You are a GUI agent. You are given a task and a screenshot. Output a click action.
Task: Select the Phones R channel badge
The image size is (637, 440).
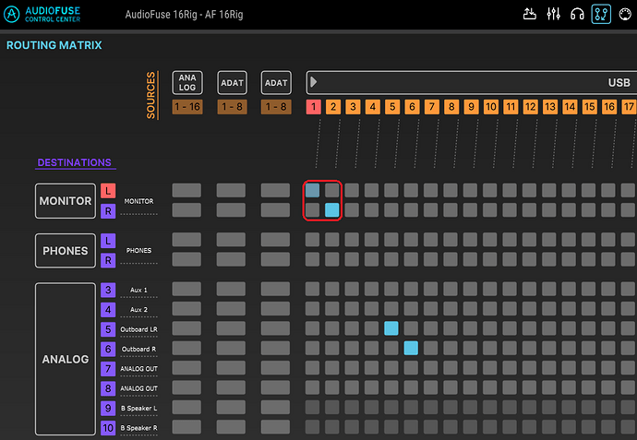pyautogui.click(x=108, y=260)
